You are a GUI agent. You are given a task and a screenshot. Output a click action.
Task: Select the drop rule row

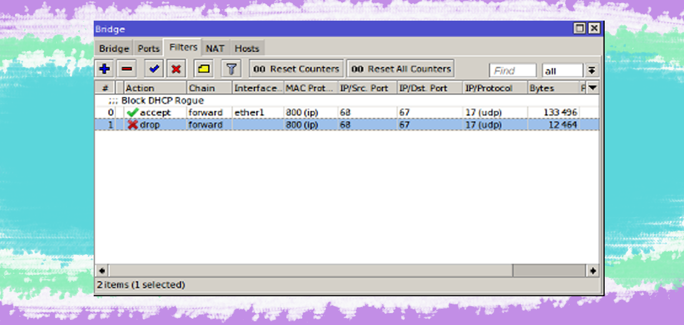click(347, 125)
